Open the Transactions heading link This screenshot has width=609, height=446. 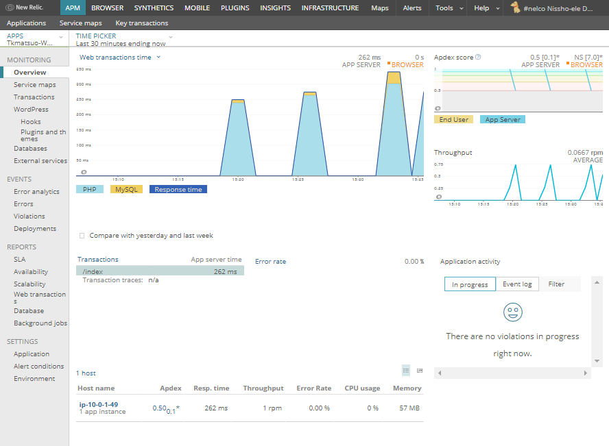pos(98,260)
